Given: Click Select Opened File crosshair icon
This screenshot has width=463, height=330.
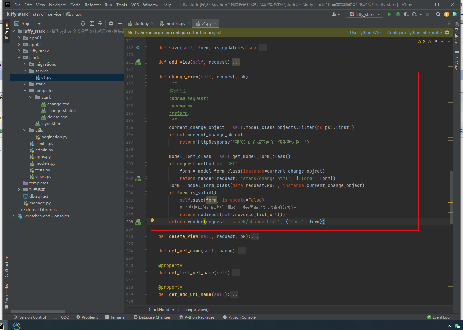Looking at the screenshot, I should (83, 23).
